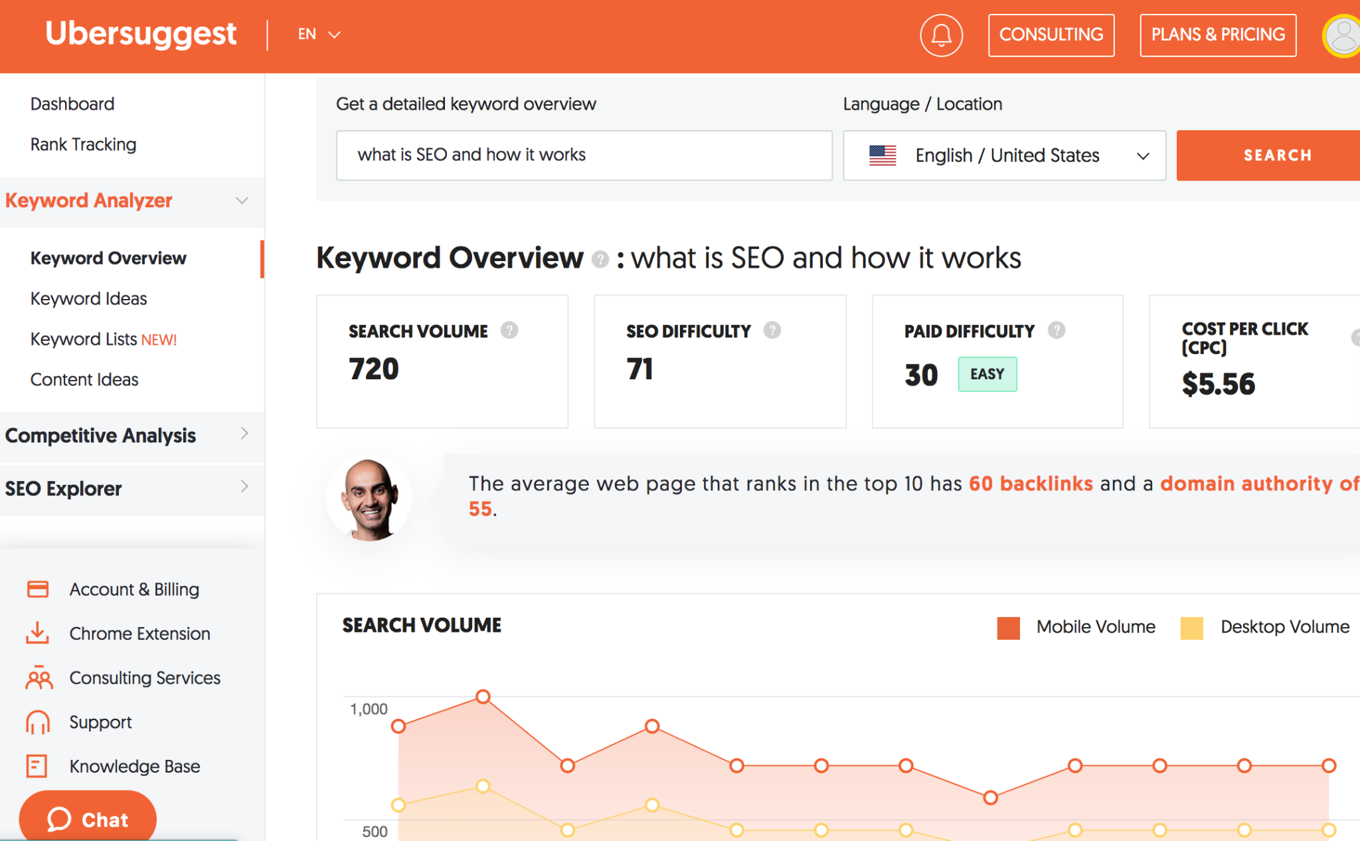The width and height of the screenshot is (1360, 841).
Task: Open the user profile avatar
Action: (x=1342, y=36)
